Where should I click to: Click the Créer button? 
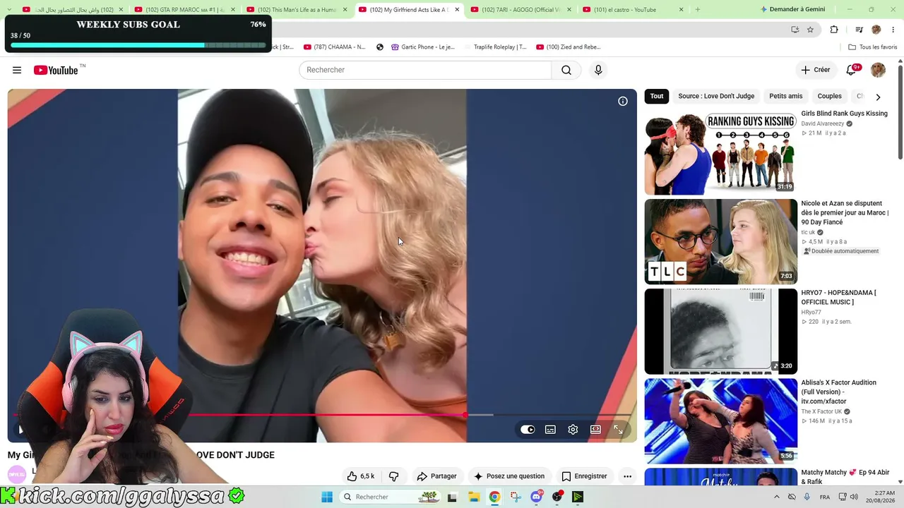pos(816,70)
